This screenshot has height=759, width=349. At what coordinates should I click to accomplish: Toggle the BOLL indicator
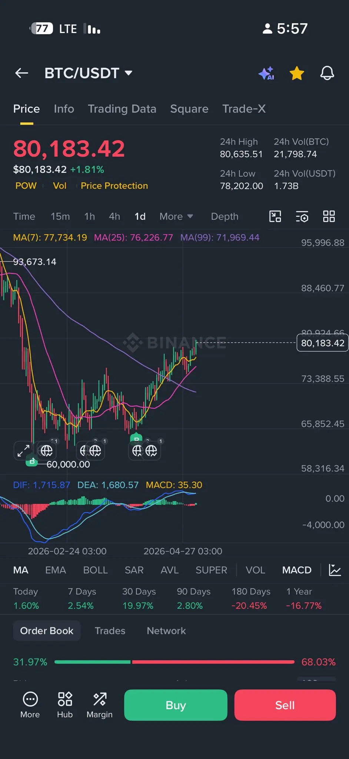[x=95, y=570]
